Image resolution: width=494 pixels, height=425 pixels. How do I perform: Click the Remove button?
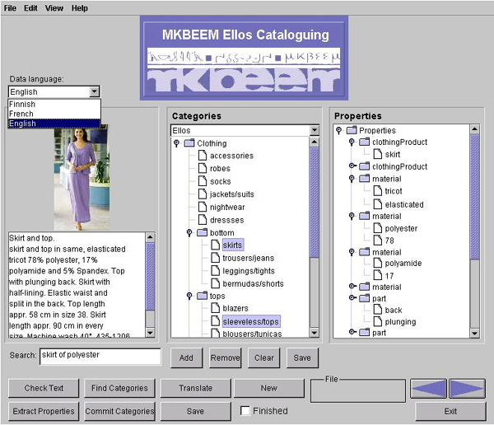[x=225, y=357]
